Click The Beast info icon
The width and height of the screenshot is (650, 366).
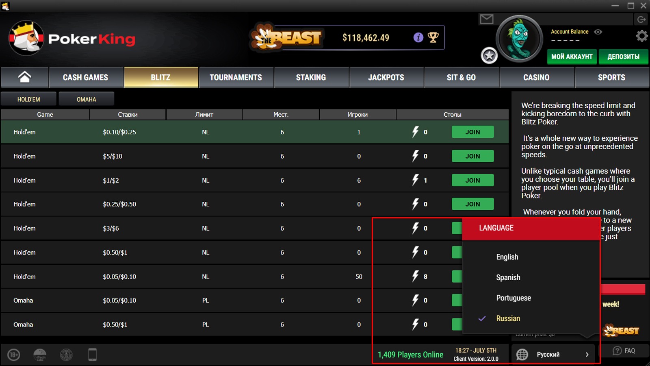pos(418,37)
